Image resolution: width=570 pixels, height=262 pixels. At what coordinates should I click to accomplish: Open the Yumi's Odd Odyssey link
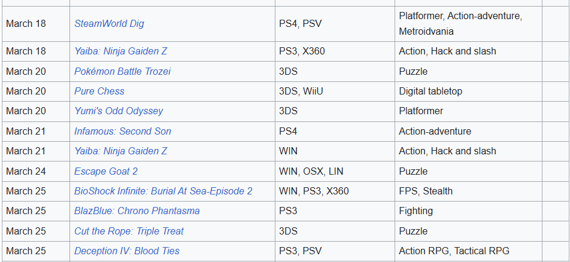point(119,111)
